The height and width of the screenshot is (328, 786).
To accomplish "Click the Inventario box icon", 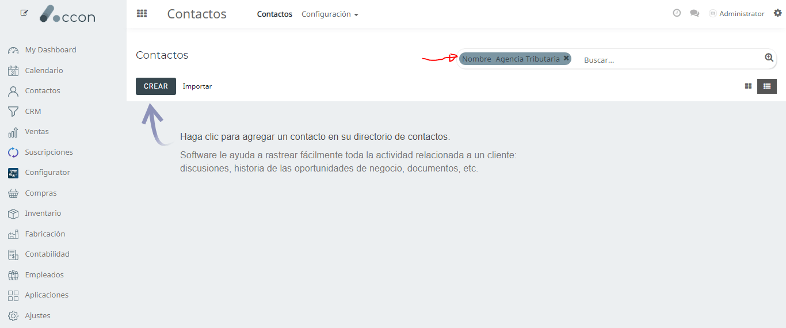I will (13, 213).
